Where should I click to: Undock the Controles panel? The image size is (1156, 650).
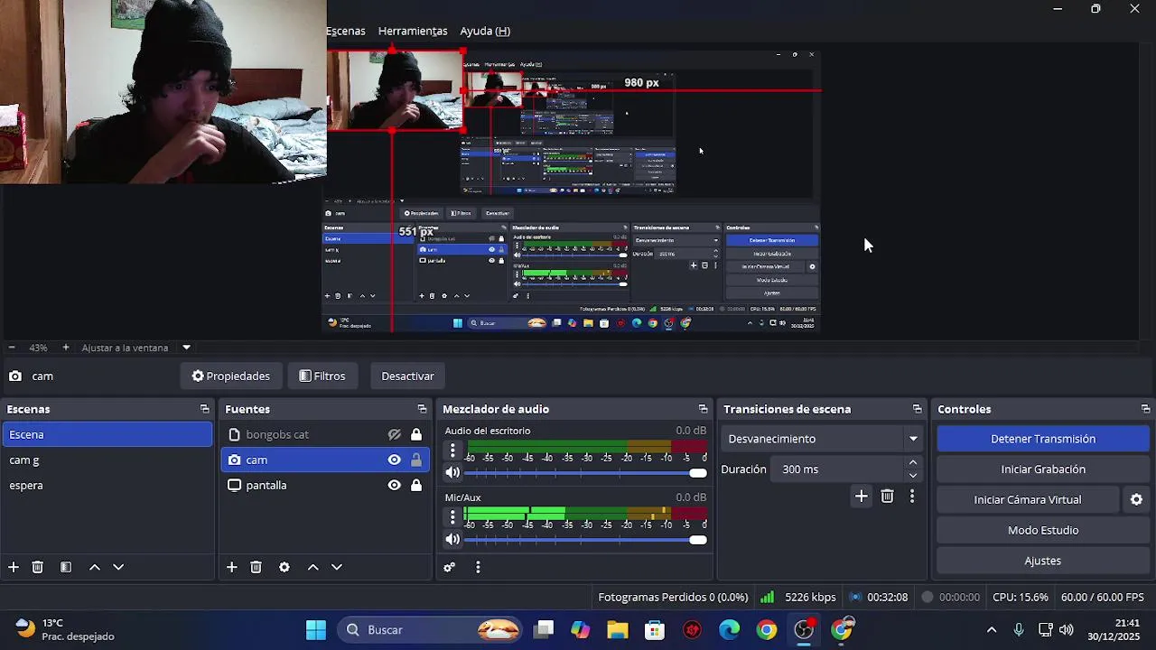point(1145,409)
